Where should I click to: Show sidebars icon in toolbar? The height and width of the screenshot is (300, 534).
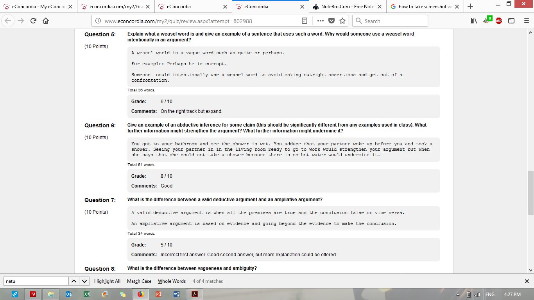coord(511,21)
